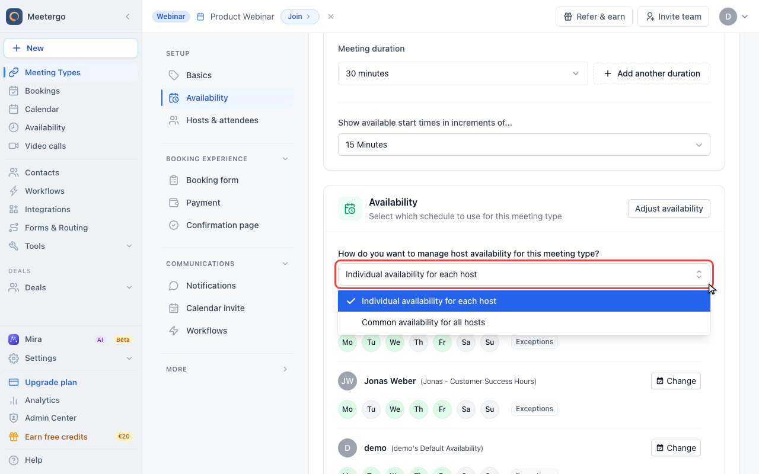Open the Analytics bar chart icon
Screen dimensions: 759x474
pos(14,400)
